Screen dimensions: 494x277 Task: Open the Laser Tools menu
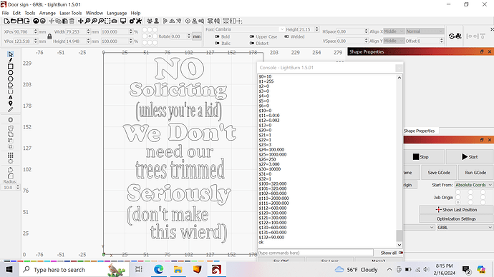tap(71, 13)
